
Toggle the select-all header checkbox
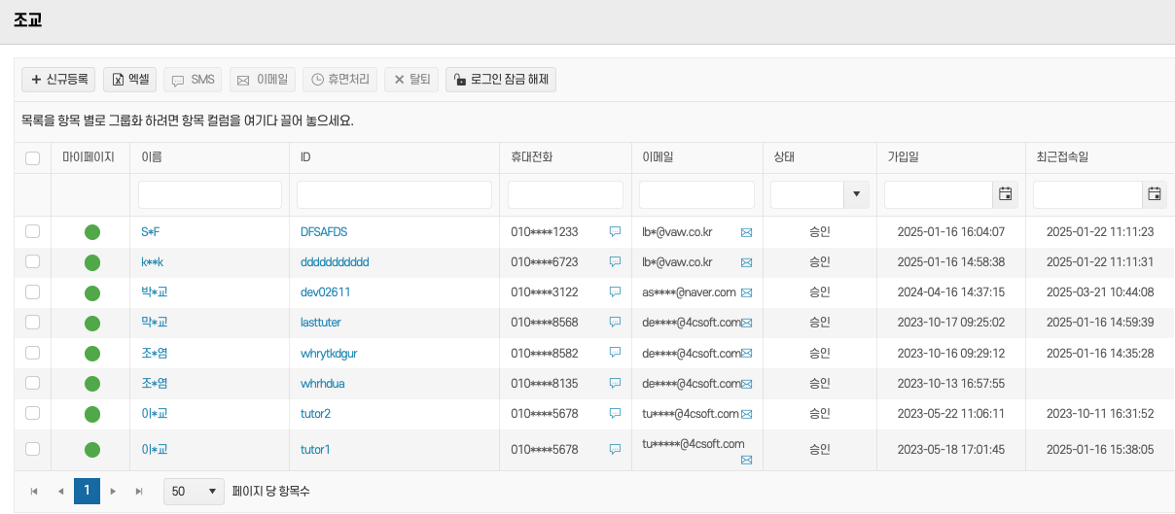point(32,158)
